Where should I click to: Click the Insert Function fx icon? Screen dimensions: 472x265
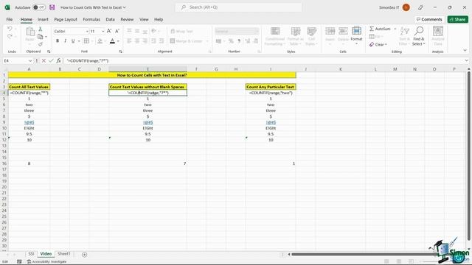59,60
